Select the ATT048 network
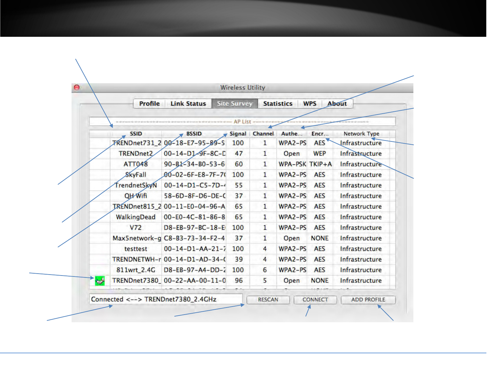Image resolution: width=496 pixels, height=384 pixels. coord(242,164)
